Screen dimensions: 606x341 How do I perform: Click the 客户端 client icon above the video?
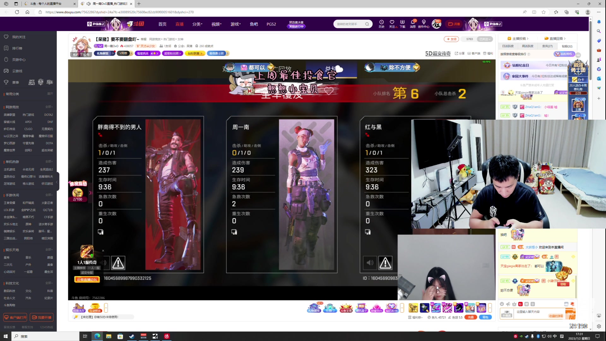click(x=474, y=53)
